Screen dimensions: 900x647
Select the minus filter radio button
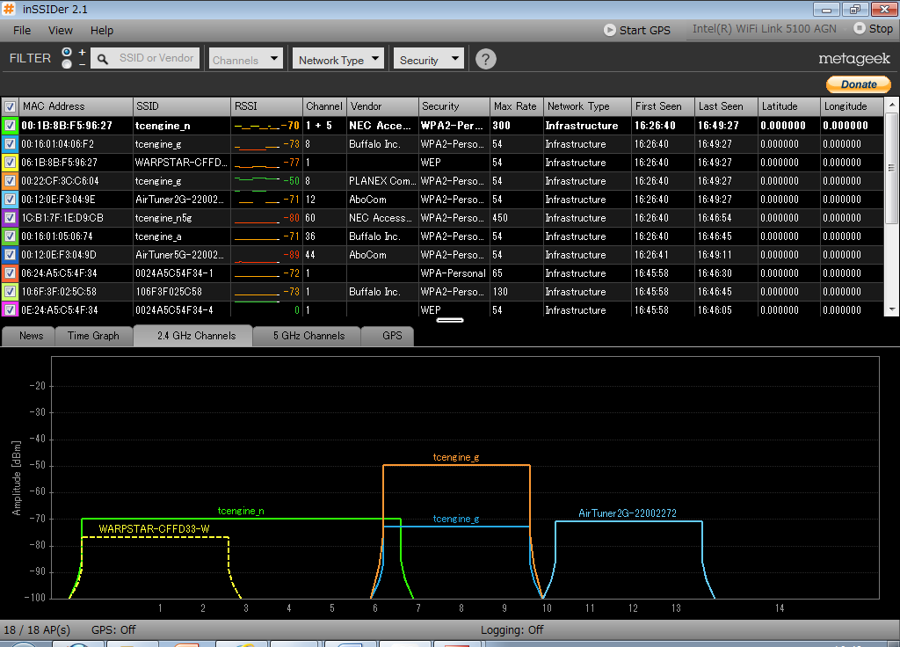pos(67,63)
